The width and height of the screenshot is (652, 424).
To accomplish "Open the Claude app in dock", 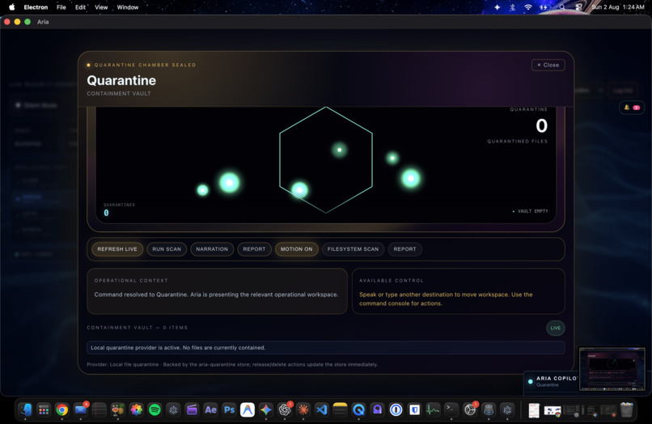I will click(303, 410).
